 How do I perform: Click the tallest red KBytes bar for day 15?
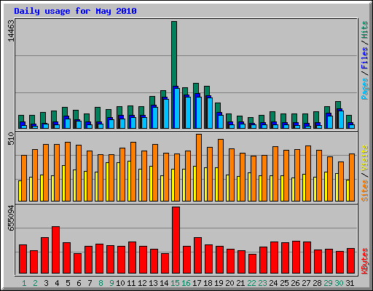click(x=176, y=240)
